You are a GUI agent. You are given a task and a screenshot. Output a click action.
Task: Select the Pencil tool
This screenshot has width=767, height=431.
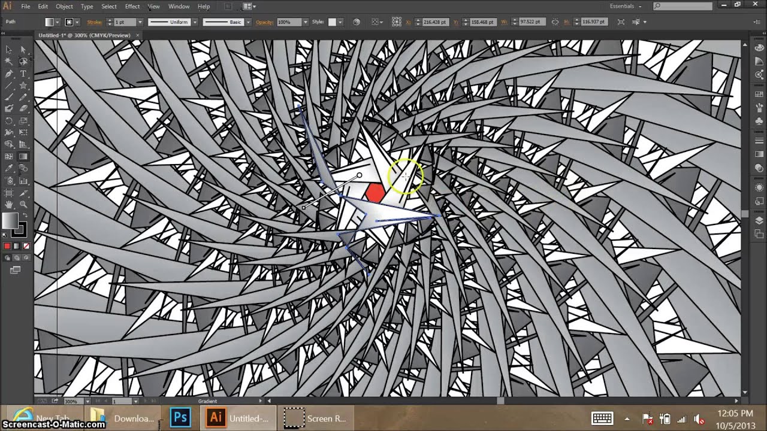(x=23, y=97)
